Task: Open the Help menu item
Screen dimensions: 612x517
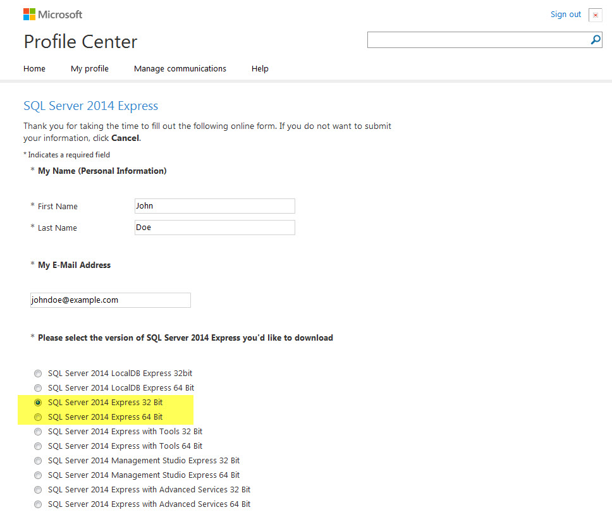Action: pyautogui.click(x=260, y=69)
